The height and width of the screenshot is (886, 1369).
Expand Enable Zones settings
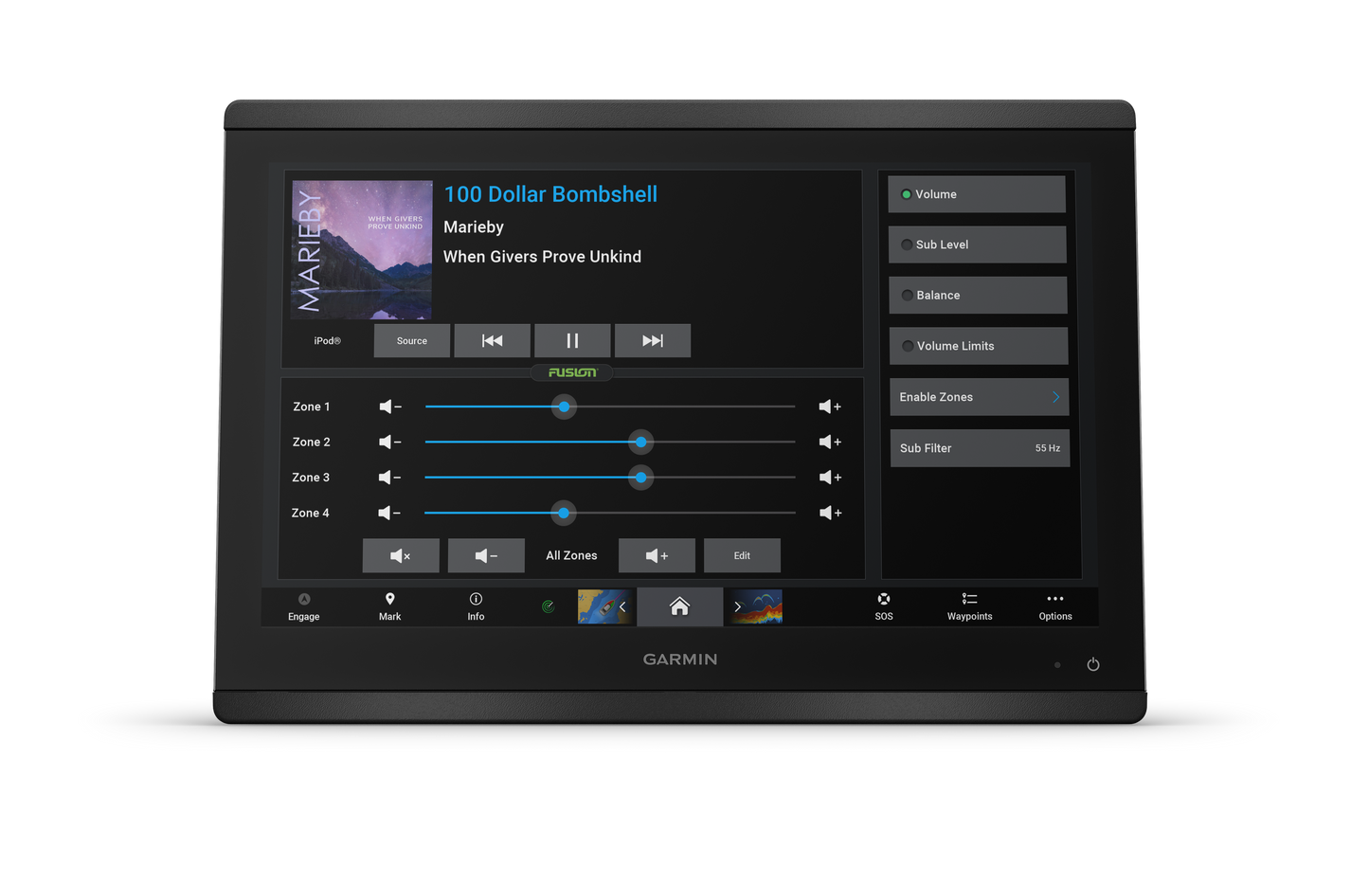[979, 396]
